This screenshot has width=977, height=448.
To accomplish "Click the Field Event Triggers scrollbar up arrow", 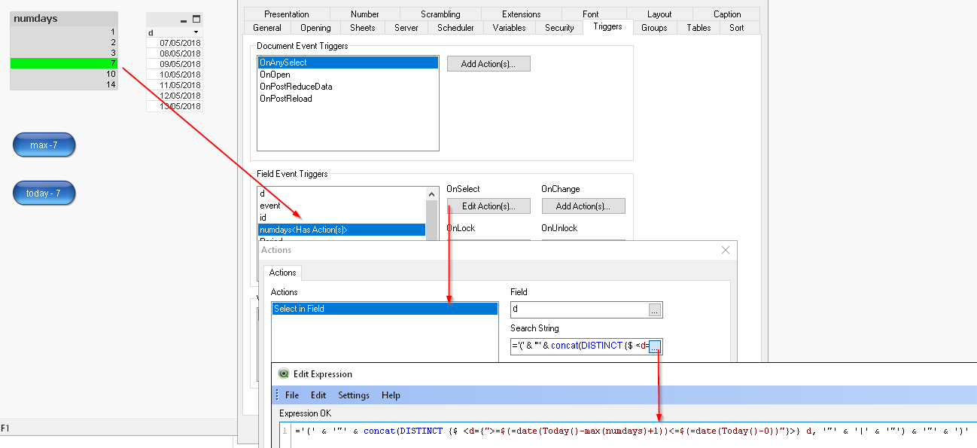I will coord(431,194).
